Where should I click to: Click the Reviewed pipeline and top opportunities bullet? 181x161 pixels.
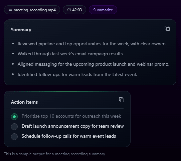click(x=93, y=44)
